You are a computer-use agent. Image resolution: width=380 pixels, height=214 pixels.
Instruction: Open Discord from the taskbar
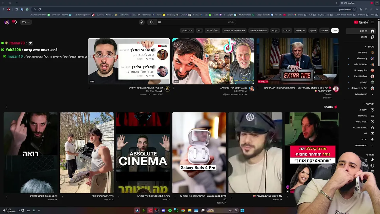pyautogui.click(x=163, y=210)
